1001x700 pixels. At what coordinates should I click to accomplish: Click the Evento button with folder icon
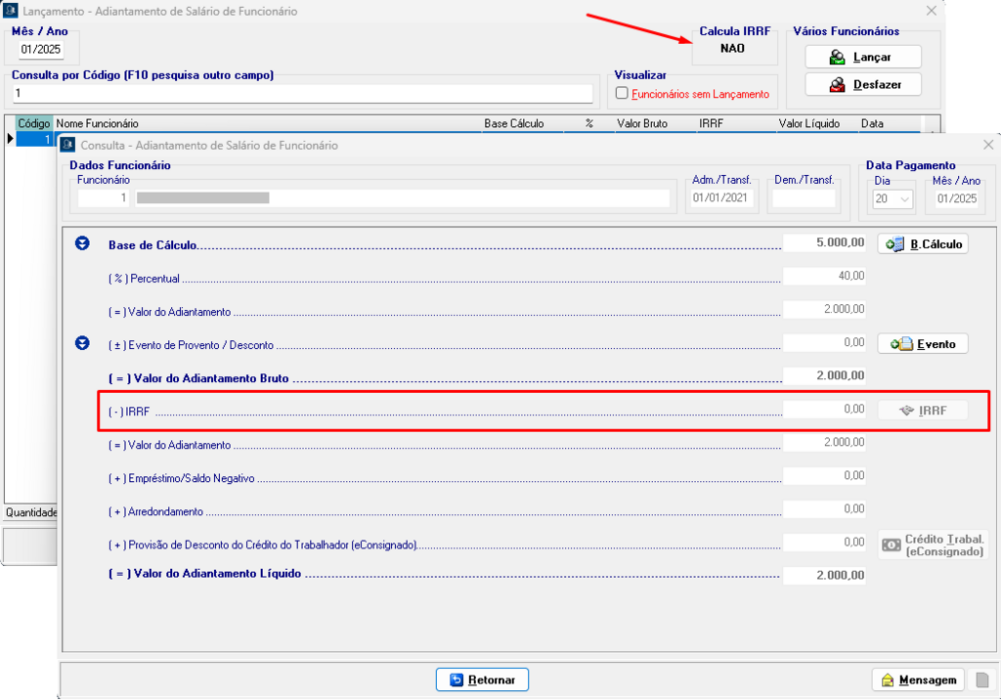(923, 343)
